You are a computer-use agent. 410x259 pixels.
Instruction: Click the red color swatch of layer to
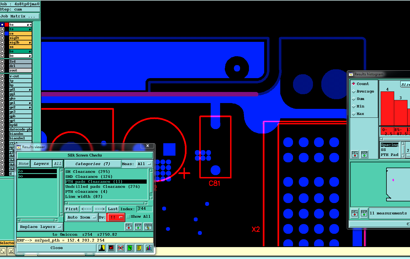point(7,25)
